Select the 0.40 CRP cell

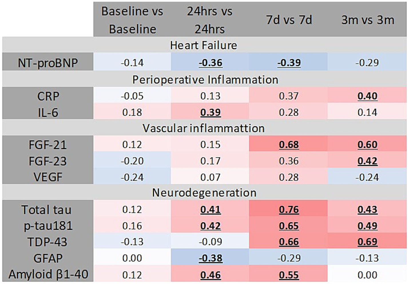368,96
